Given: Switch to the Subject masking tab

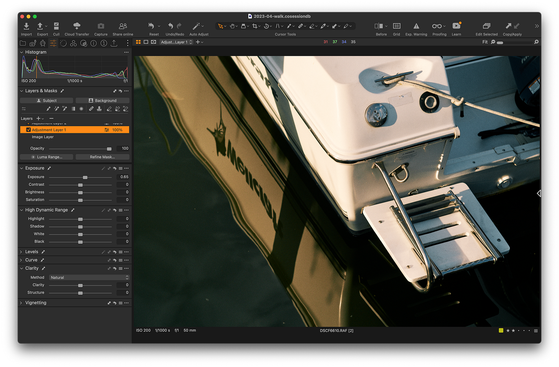Looking at the screenshot, I should 46,100.
